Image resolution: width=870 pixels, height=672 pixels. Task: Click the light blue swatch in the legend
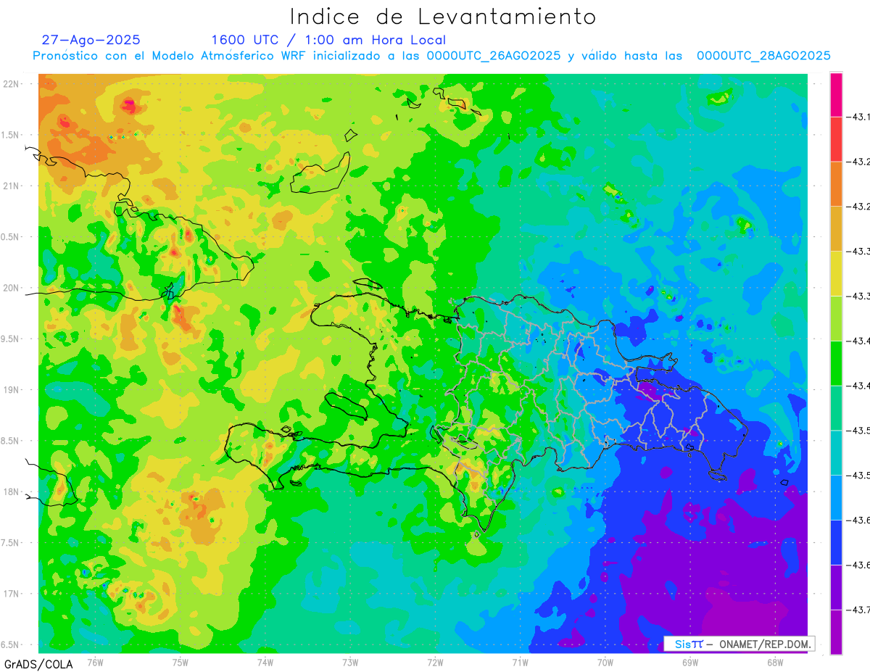(836, 498)
